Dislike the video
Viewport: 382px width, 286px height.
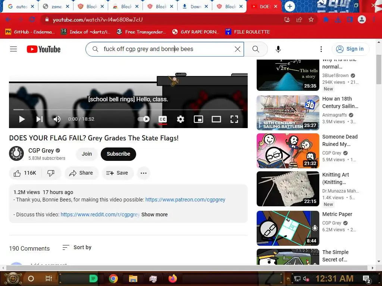pos(51,173)
